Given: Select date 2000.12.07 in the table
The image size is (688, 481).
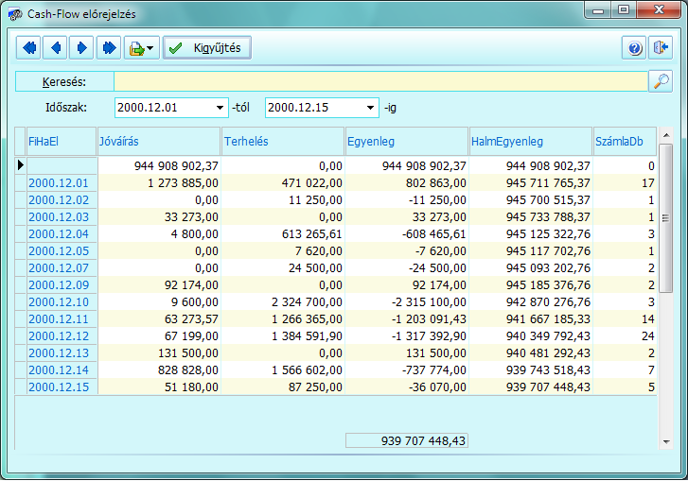Looking at the screenshot, I should [x=59, y=268].
